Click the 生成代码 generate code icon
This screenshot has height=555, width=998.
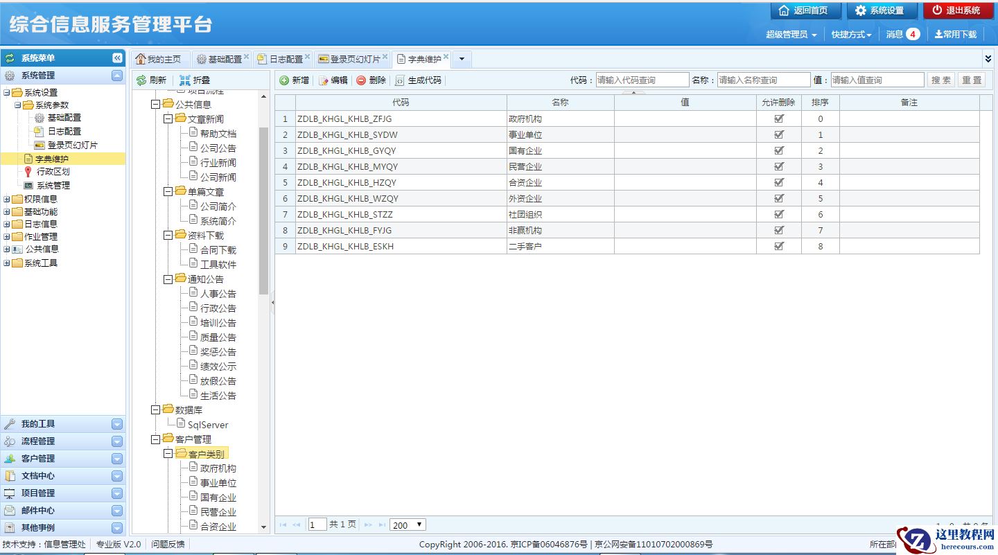[x=400, y=80]
